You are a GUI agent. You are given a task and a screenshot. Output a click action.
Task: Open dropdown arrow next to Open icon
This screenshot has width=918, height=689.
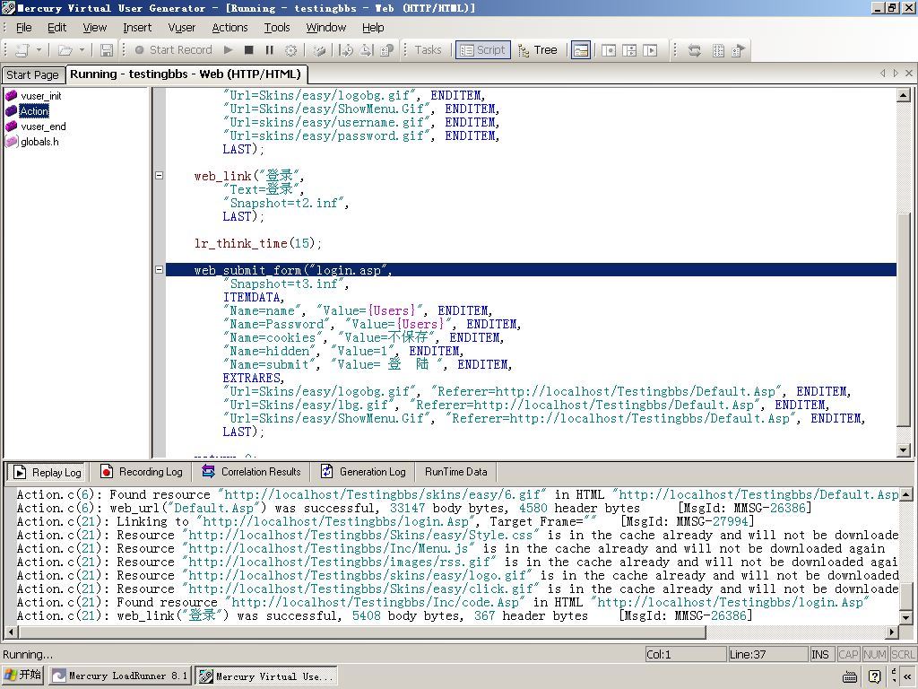point(82,50)
